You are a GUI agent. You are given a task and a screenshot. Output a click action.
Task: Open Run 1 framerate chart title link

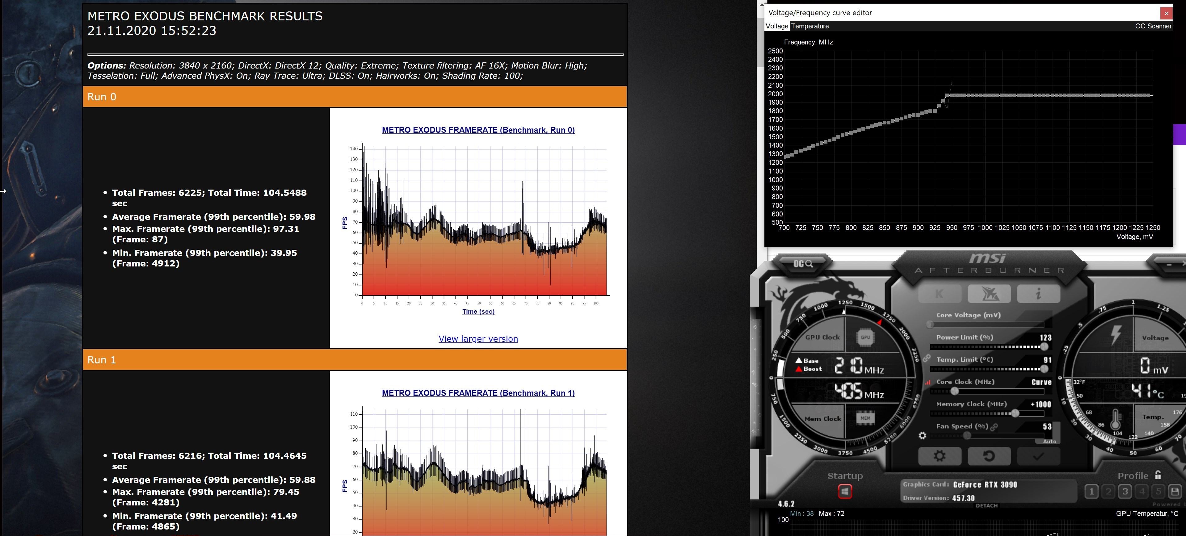[478, 393]
